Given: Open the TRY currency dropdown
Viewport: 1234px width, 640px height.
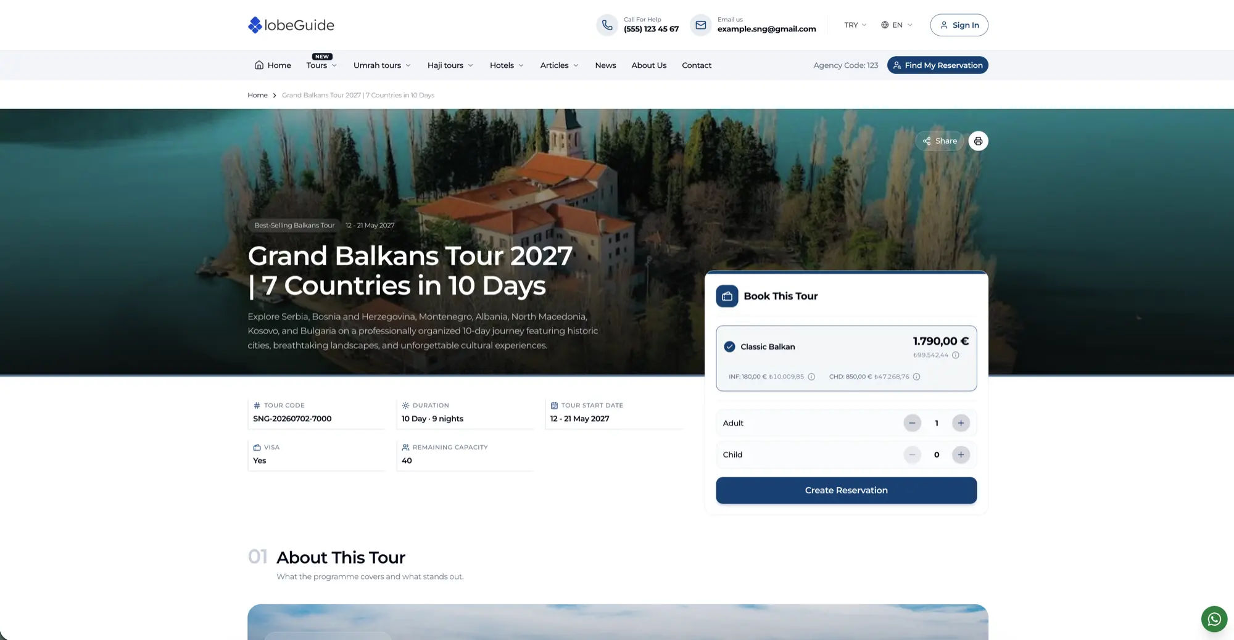Looking at the screenshot, I should tap(855, 25).
